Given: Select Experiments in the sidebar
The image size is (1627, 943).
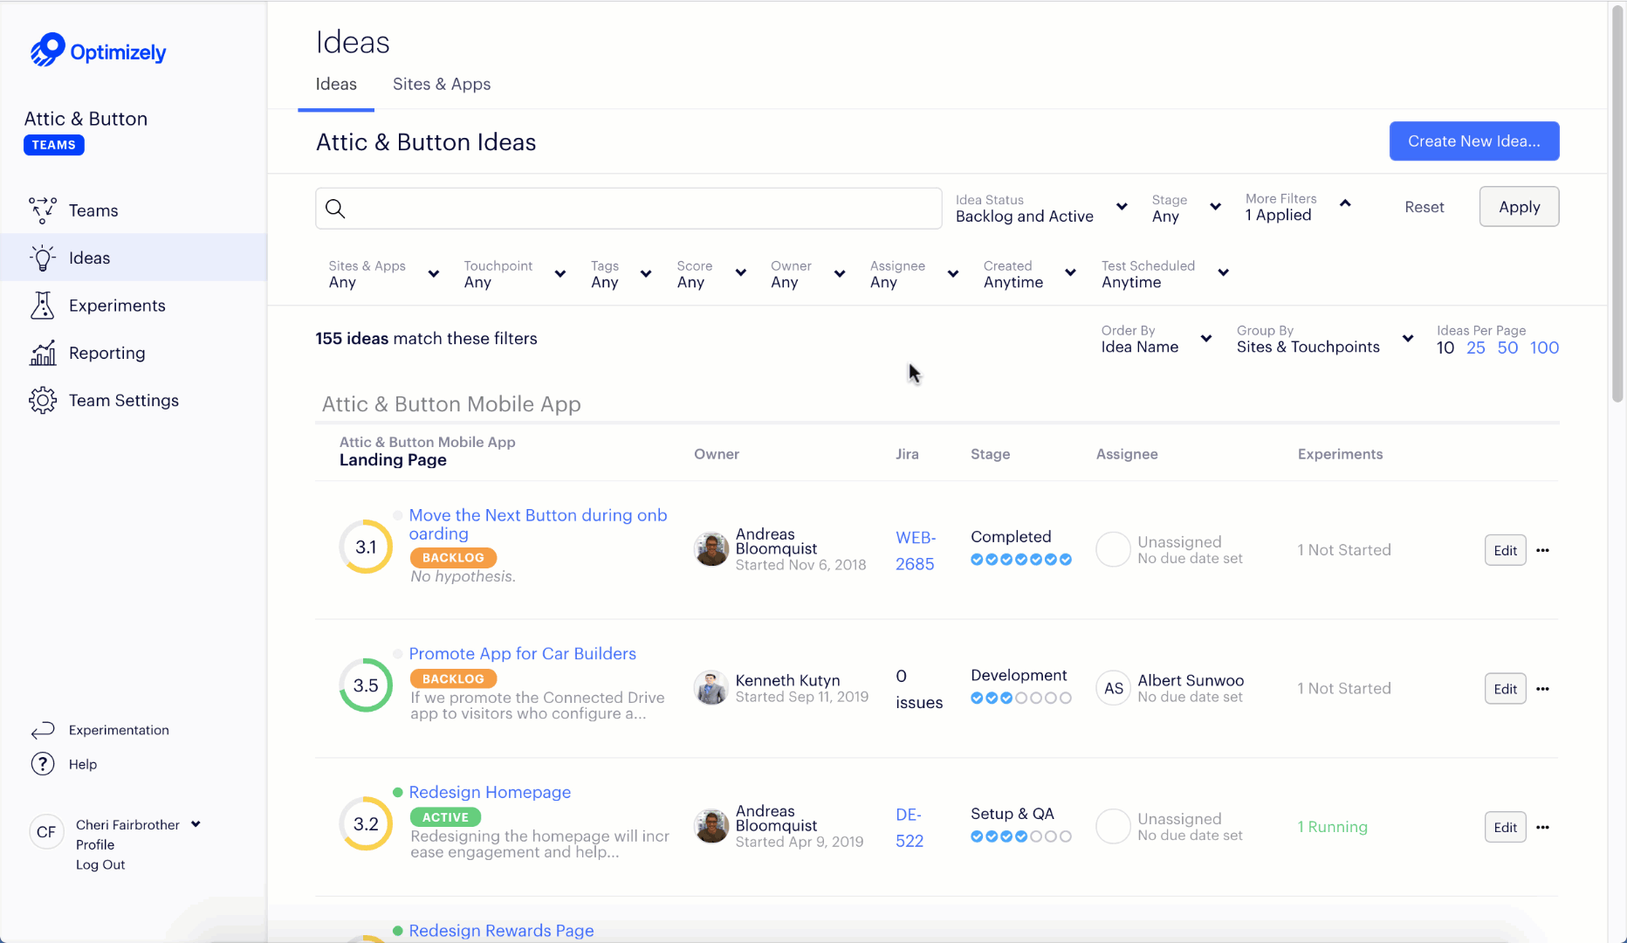Looking at the screenshot, I should click(x=117, y=306).
